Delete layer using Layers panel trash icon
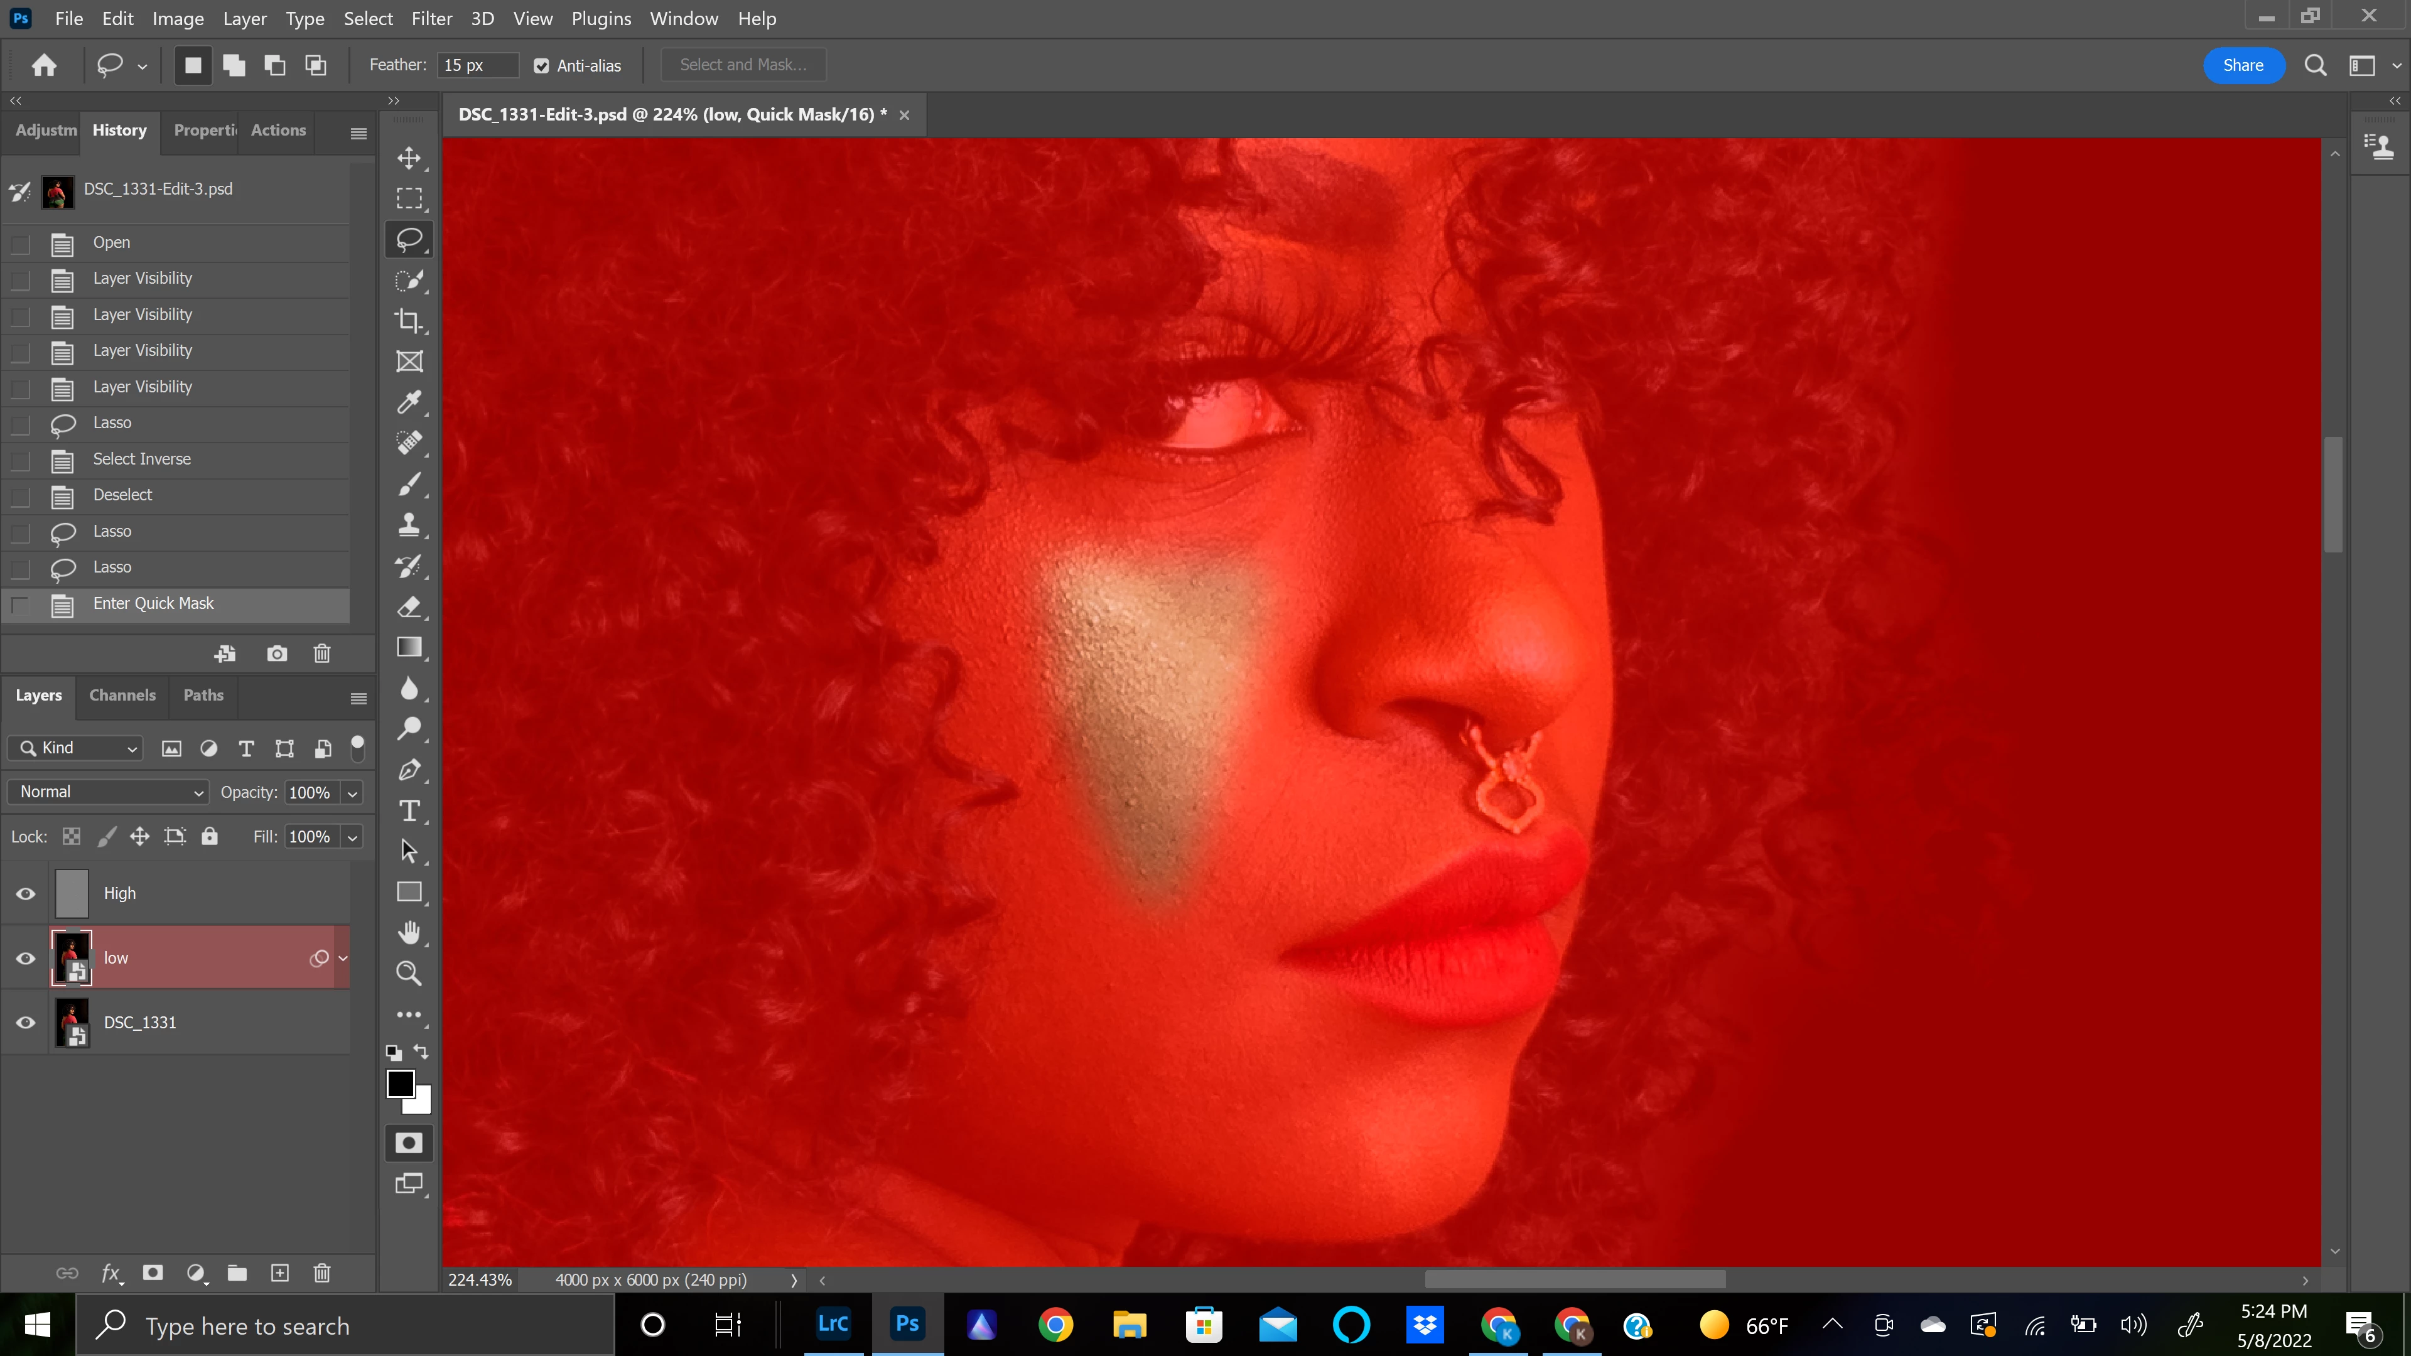Viewport: 2411px width, 1356px height. point(322,1273)
